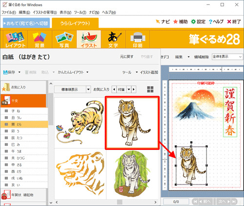Image resolution: width=244 pixels, height=206 pixels.
Task: Next favorite tag arrow
Action: pyautogui.click(x=134, y=89)
